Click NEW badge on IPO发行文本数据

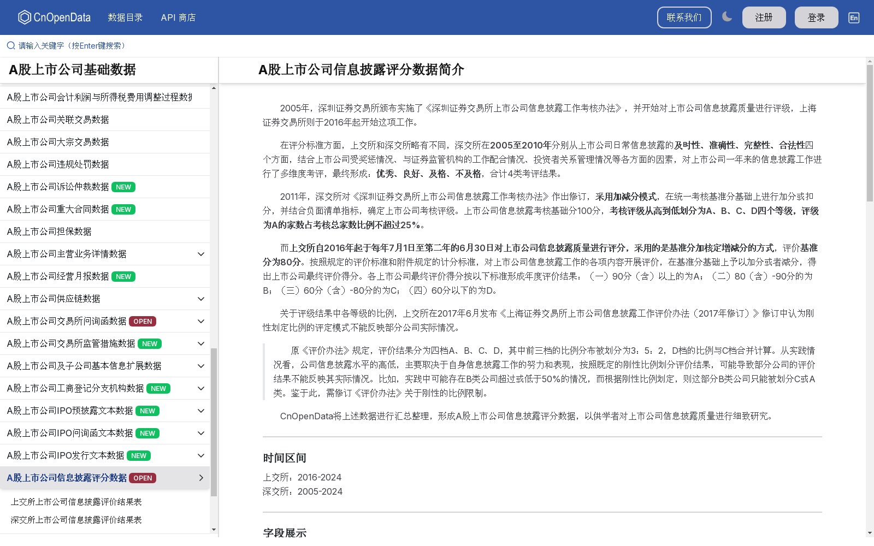(x=139, y=456)
